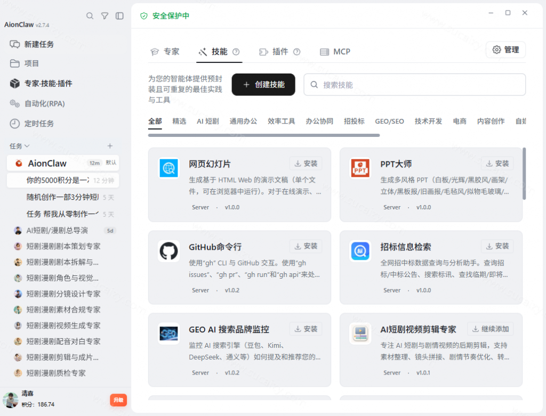Open task 你的5000积分是一

pyautogui.click(x=63, y=180)
